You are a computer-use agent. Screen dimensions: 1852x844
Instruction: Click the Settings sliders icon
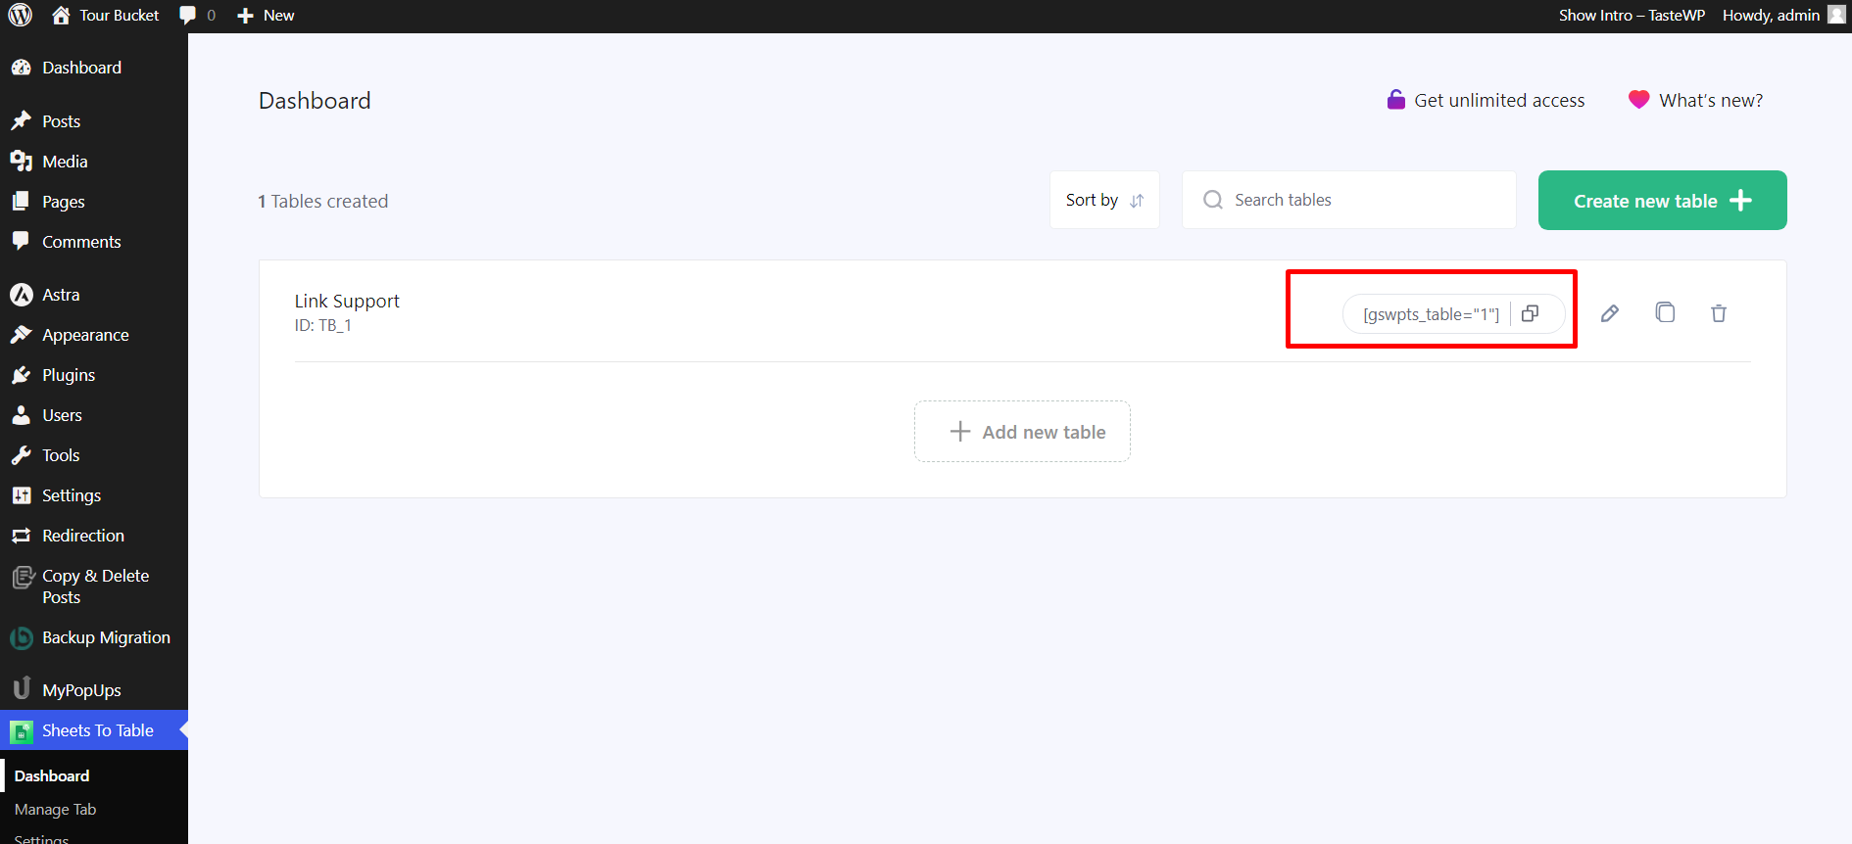click(x=21, y=495)
